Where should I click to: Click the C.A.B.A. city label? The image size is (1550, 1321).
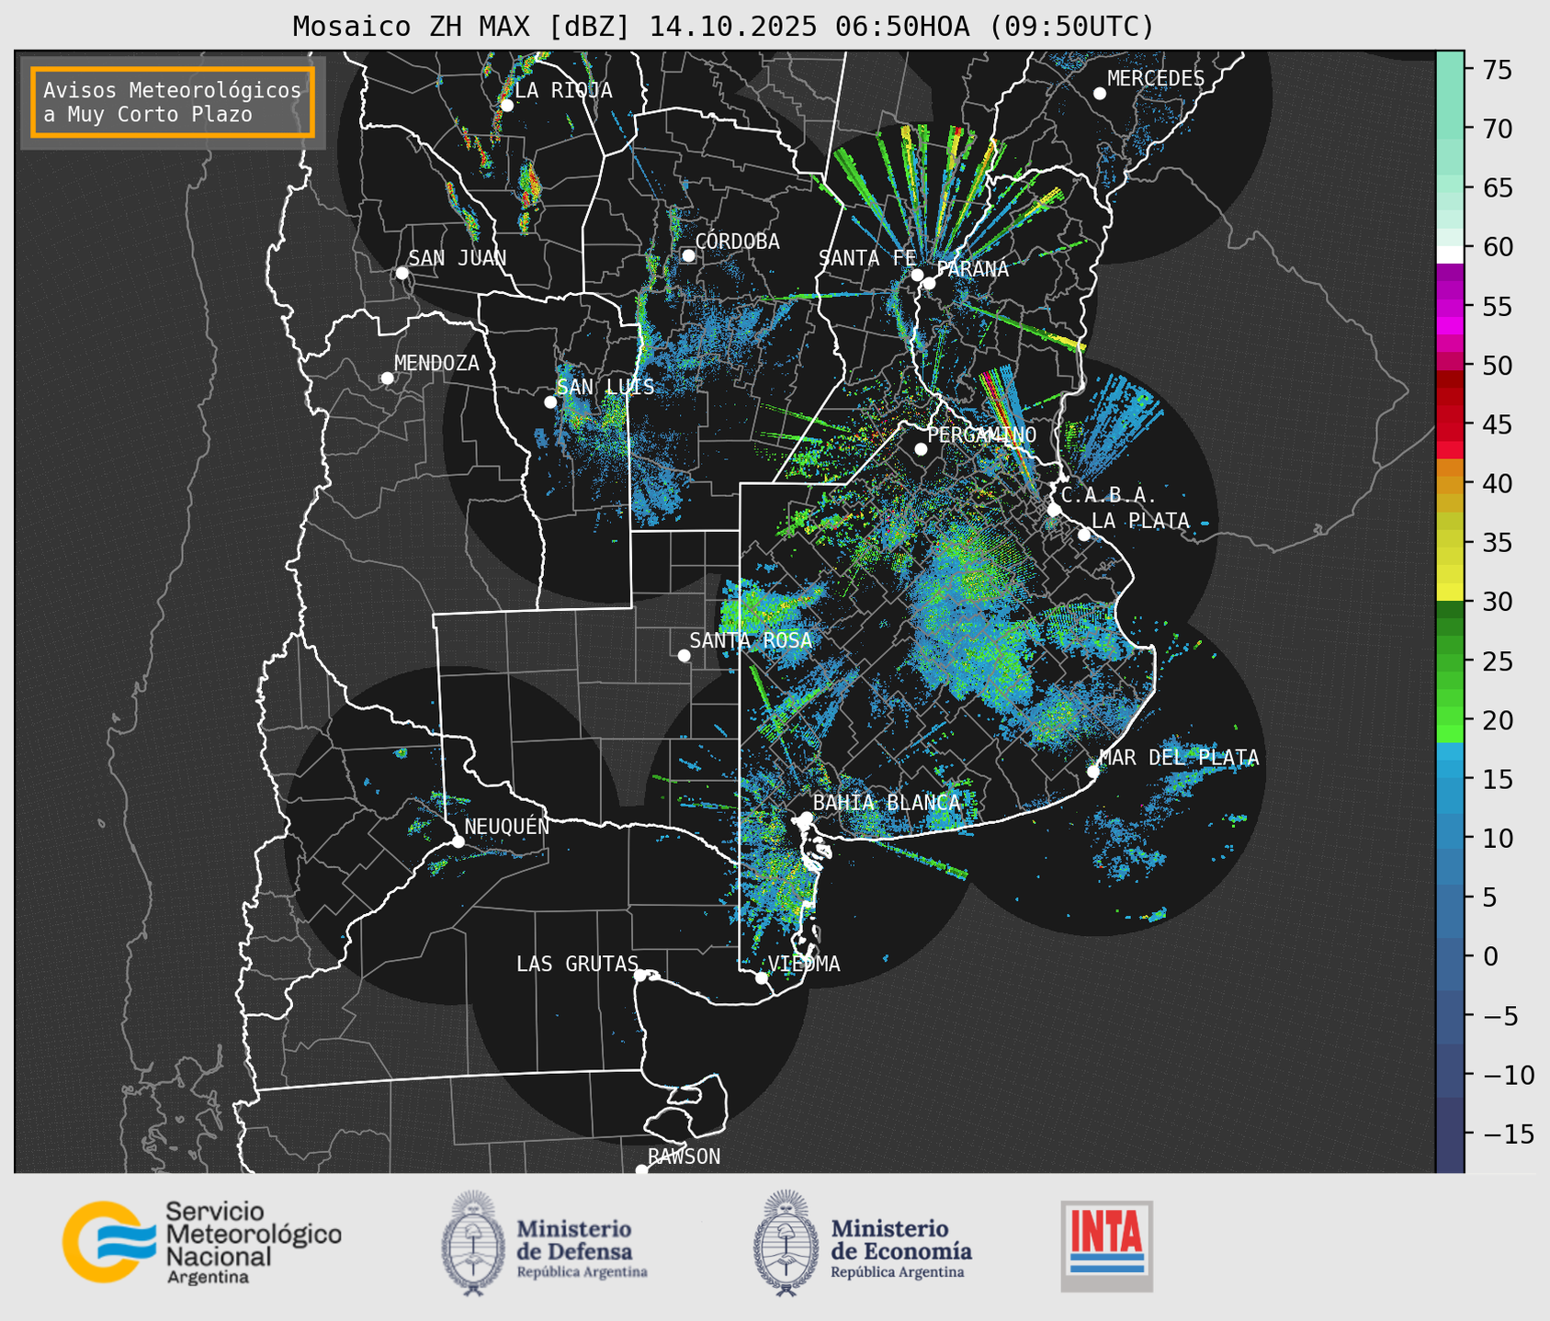[1109, 495]
